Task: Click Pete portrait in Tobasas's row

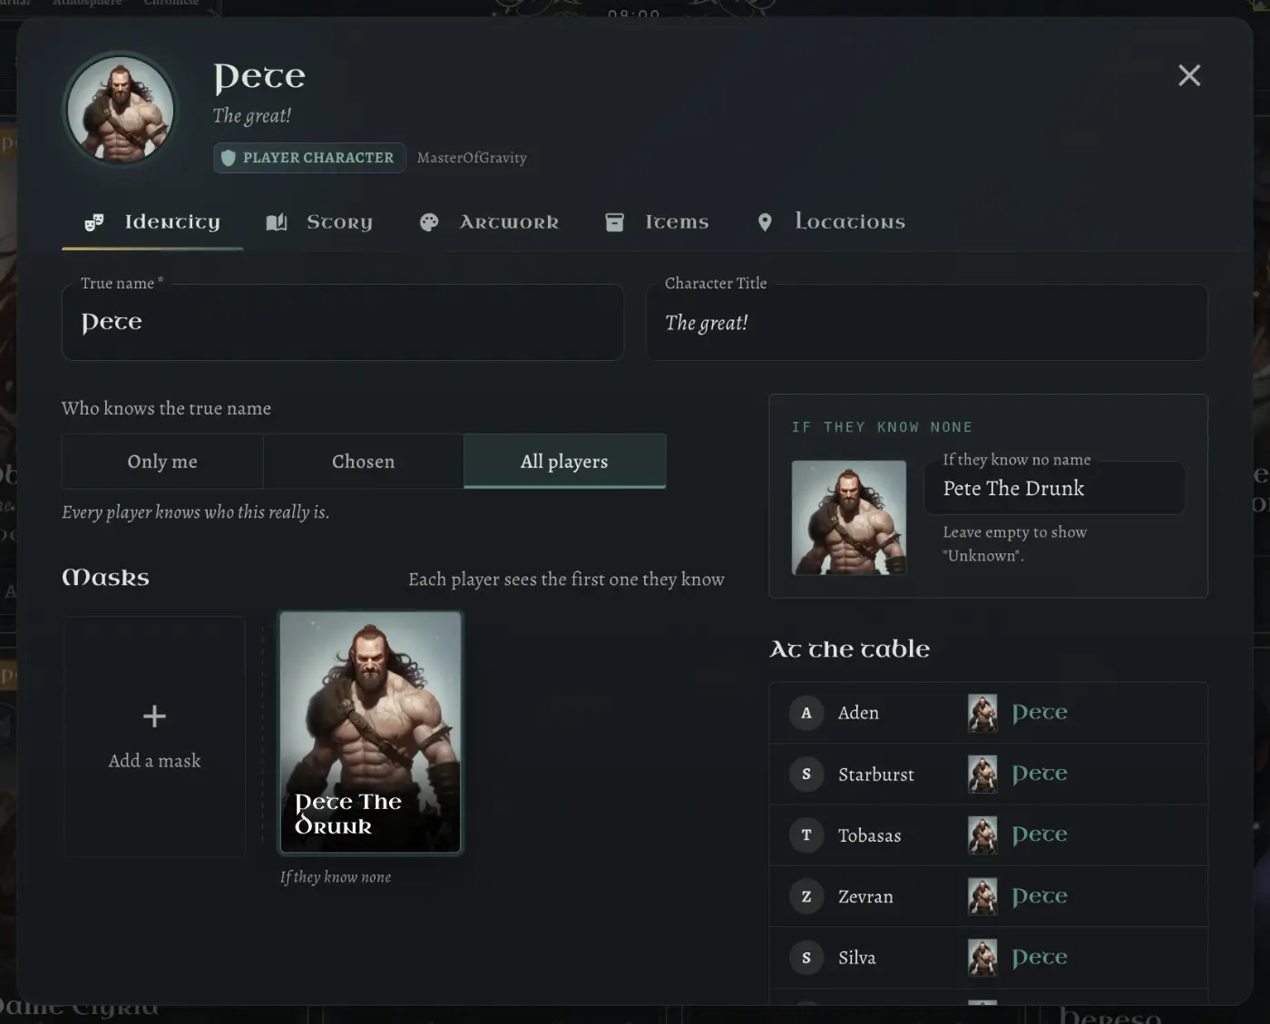Action: (x=982, y=835)
